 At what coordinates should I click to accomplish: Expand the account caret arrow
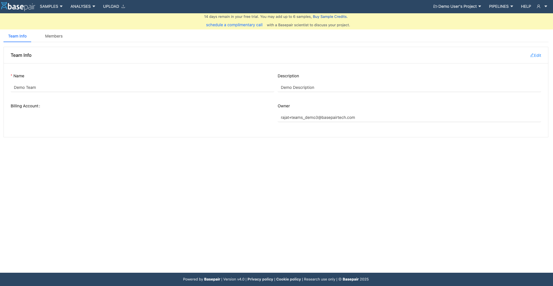546,6
